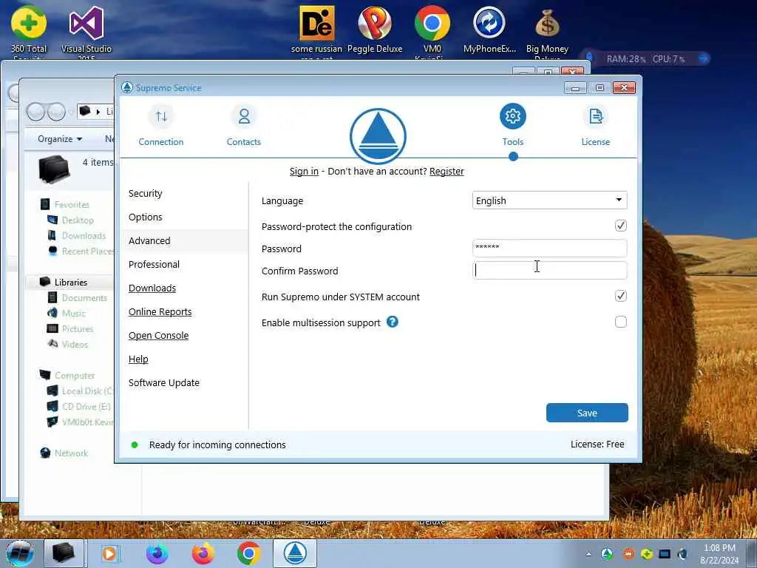Open 360 Total Security desktop icon
The width and height of the screenshot is (757, 568).
pyautogui.click(x=29, y=31)
